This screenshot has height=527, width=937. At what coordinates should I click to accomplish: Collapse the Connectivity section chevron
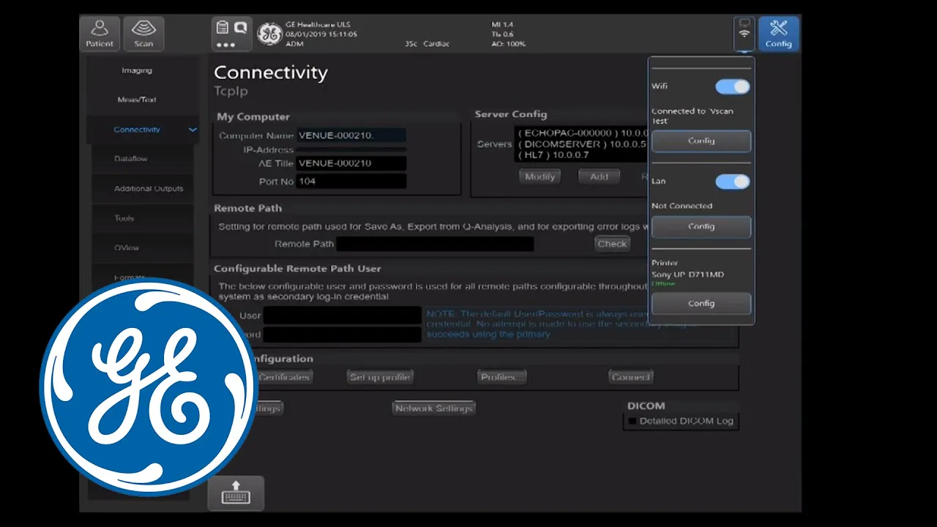coord(193,130)
